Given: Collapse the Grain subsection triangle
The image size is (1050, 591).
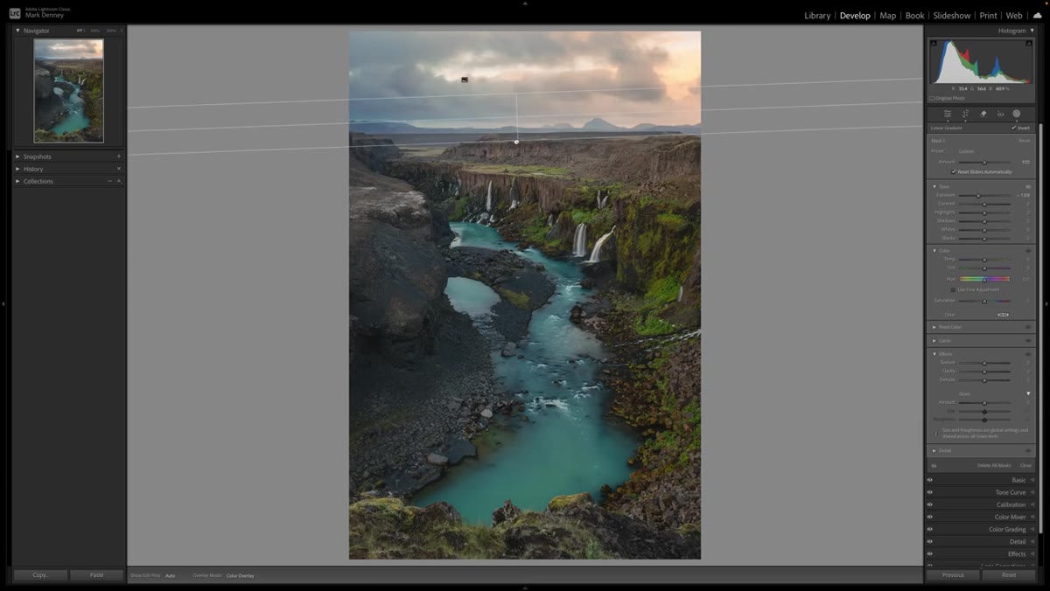Looking at the screenshot, I should click(1028, 393).
